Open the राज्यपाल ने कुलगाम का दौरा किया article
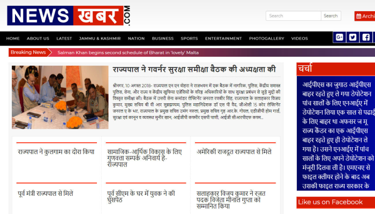Image resolution: width=375 pixels, height=214 pixels. [55, 152]
